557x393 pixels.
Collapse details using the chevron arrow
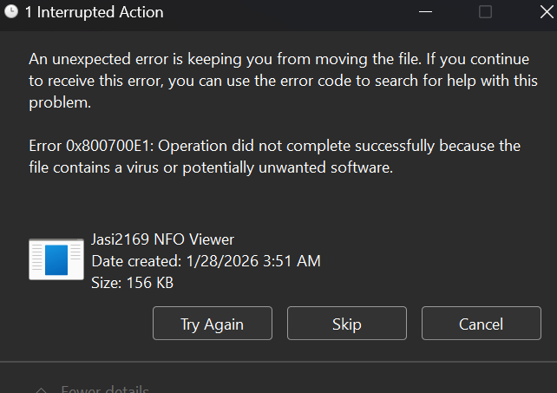click(40, 390)
